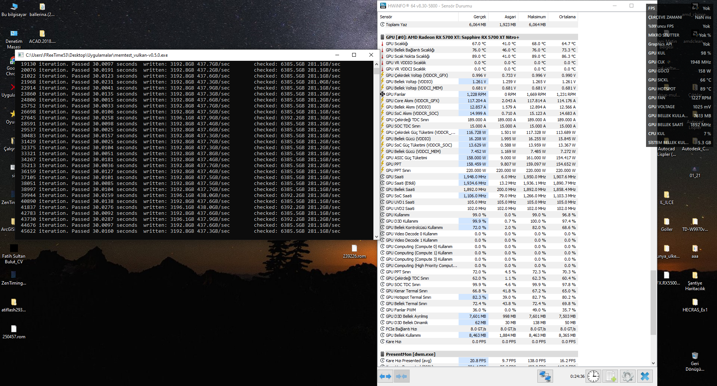Start logging with the sheet-plus icon
Screen dimensions: 717x386
(x=611, y=376)
